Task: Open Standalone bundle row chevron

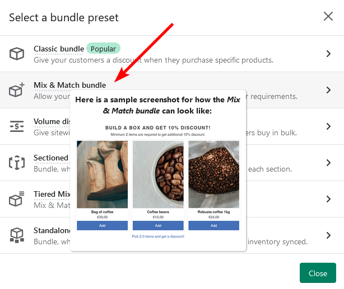Action: pos(328,235)
